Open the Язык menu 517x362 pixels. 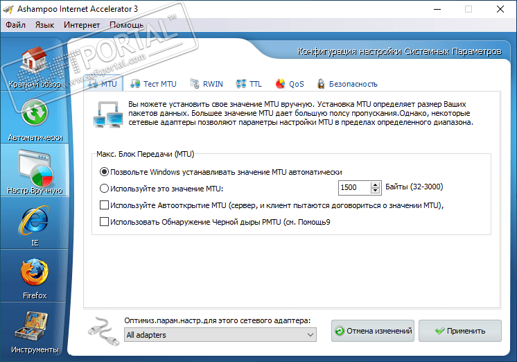click(44, 25)
